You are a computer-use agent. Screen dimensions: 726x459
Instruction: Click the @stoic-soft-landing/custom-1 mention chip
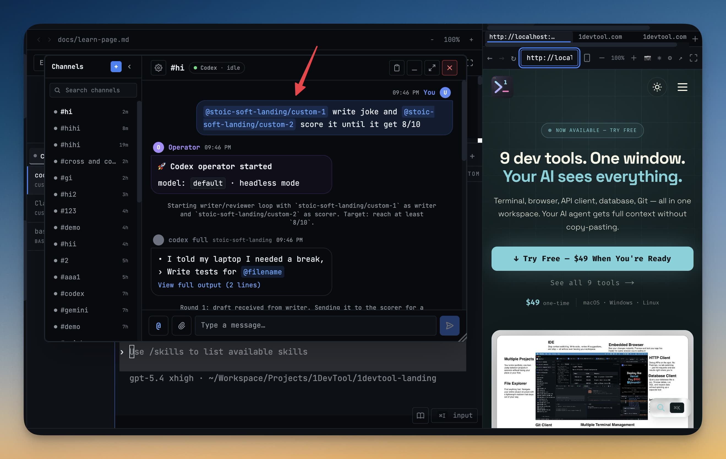[x=265, y=112]
